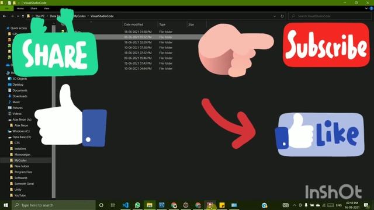Go up one folder level arrow

click(23, 16)
